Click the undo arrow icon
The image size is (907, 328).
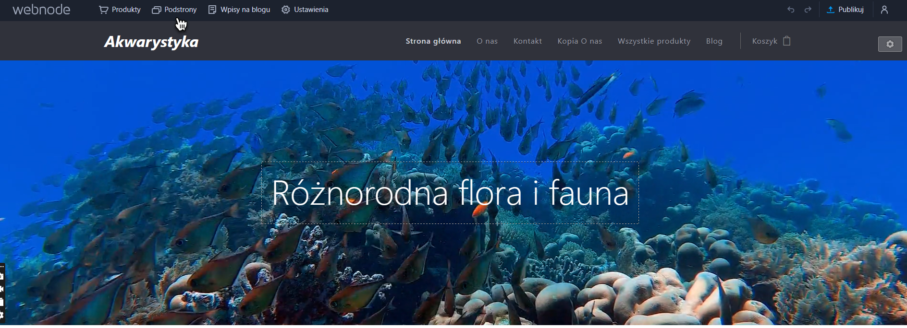click(x=791, y=10)
